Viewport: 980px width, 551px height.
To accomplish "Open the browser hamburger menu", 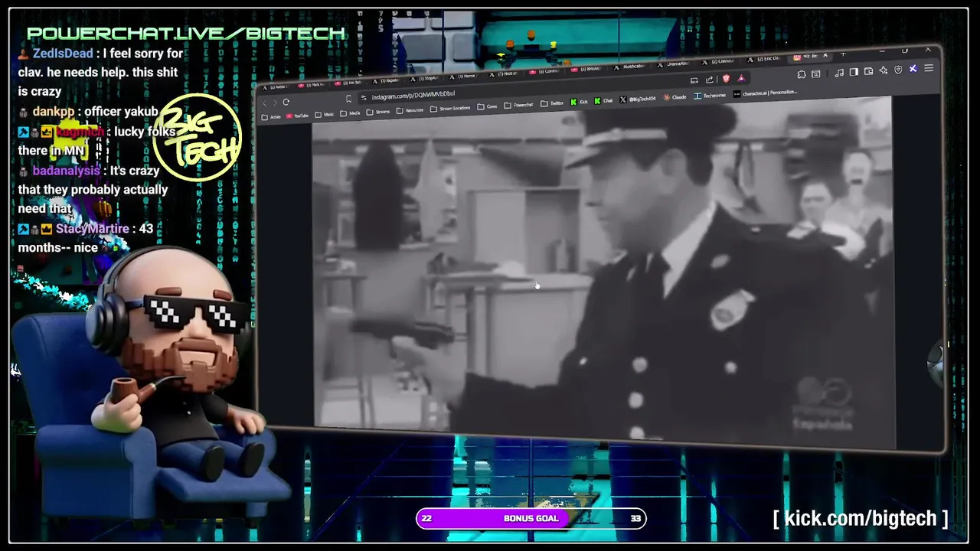I will click(x=929, y=67).
